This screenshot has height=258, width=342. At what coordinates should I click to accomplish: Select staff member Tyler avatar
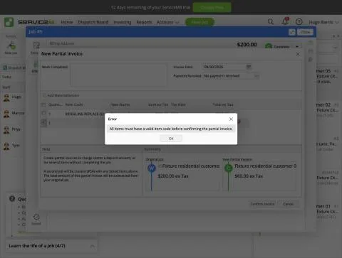6,146
